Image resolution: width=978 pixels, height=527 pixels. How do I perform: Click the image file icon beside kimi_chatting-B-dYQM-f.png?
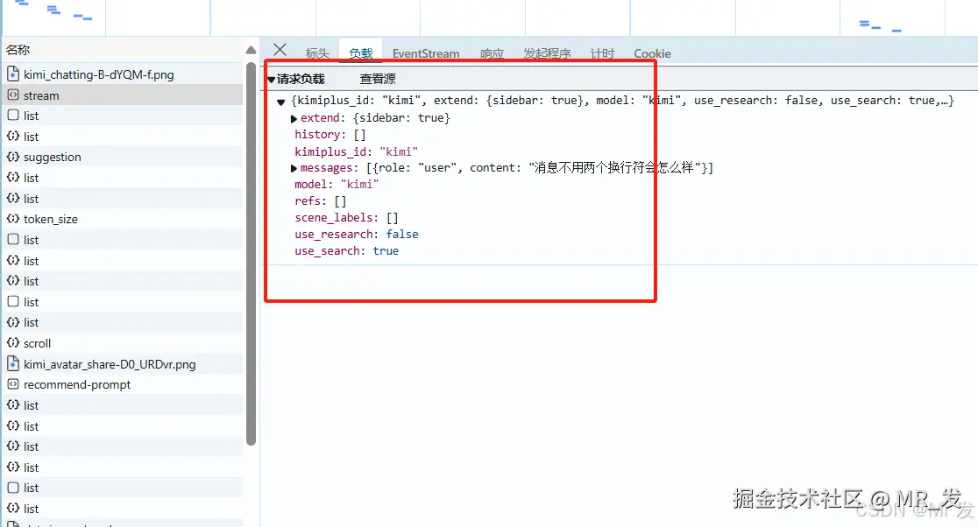[x=13, y=74]
